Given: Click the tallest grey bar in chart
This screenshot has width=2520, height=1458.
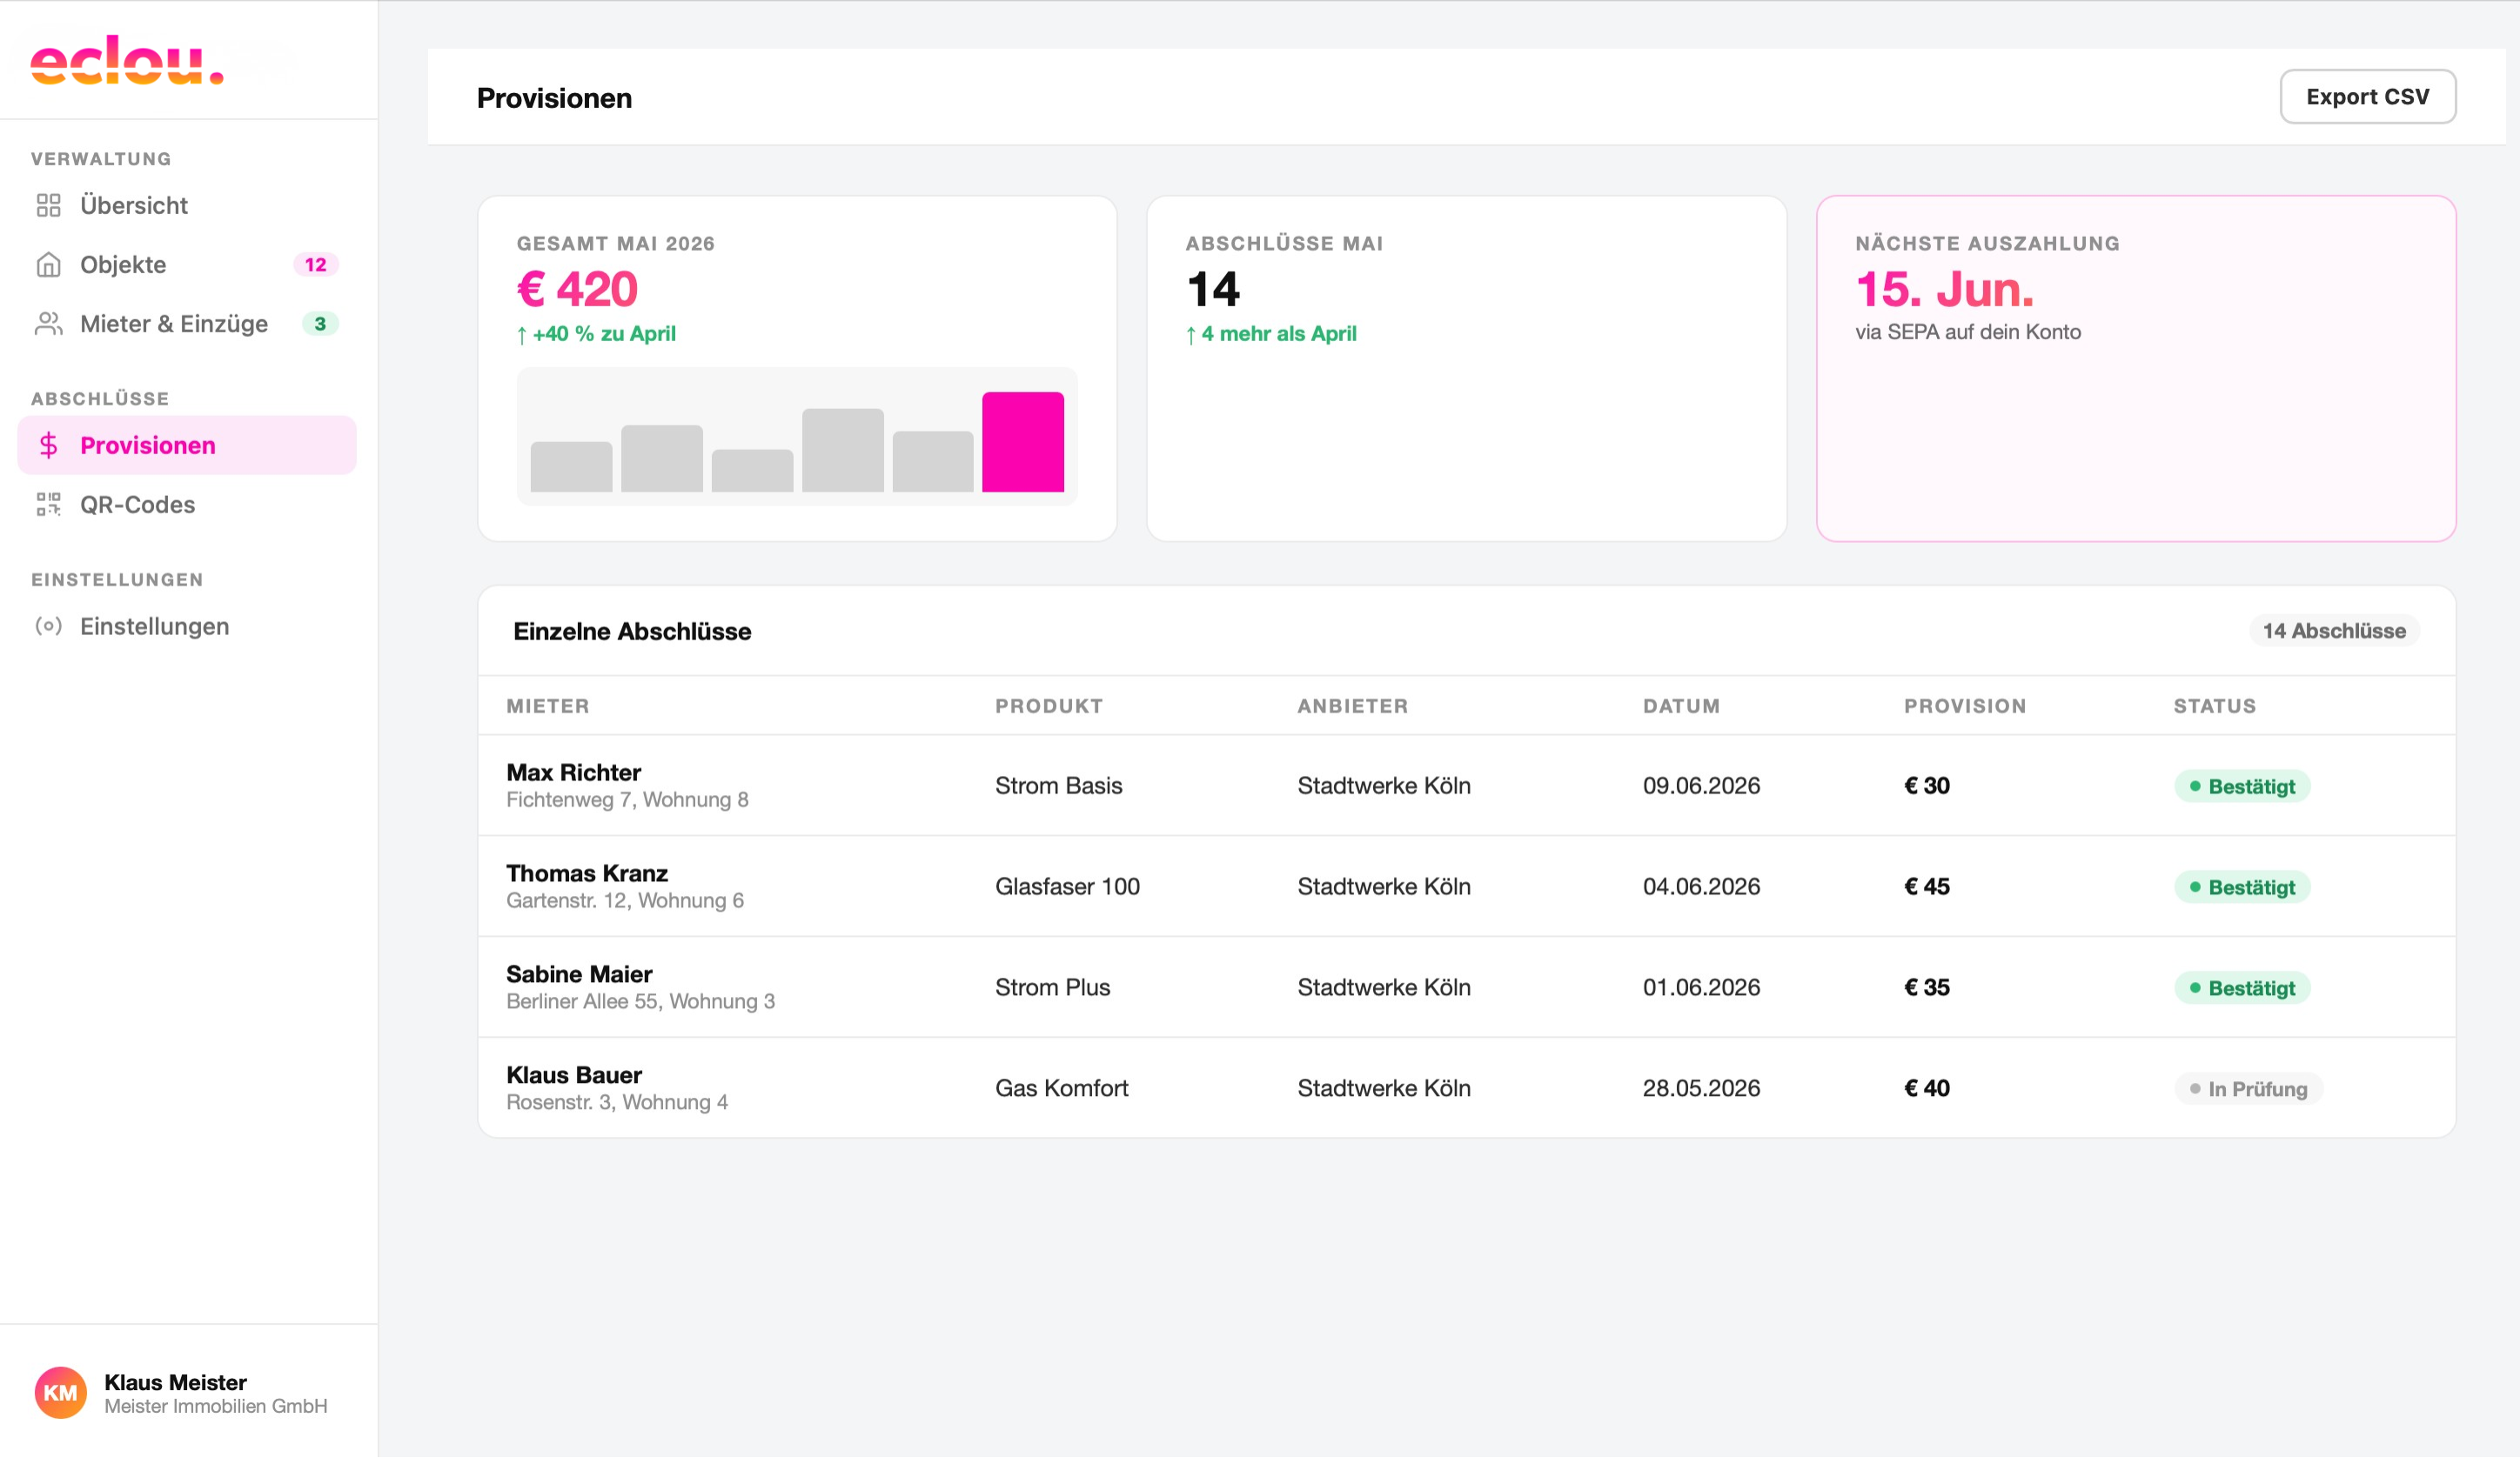Looking at the screenshot, I should click(842, 450).
